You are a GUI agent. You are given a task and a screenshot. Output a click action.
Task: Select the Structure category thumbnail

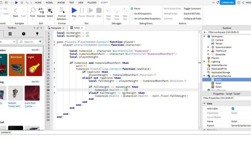17,65
